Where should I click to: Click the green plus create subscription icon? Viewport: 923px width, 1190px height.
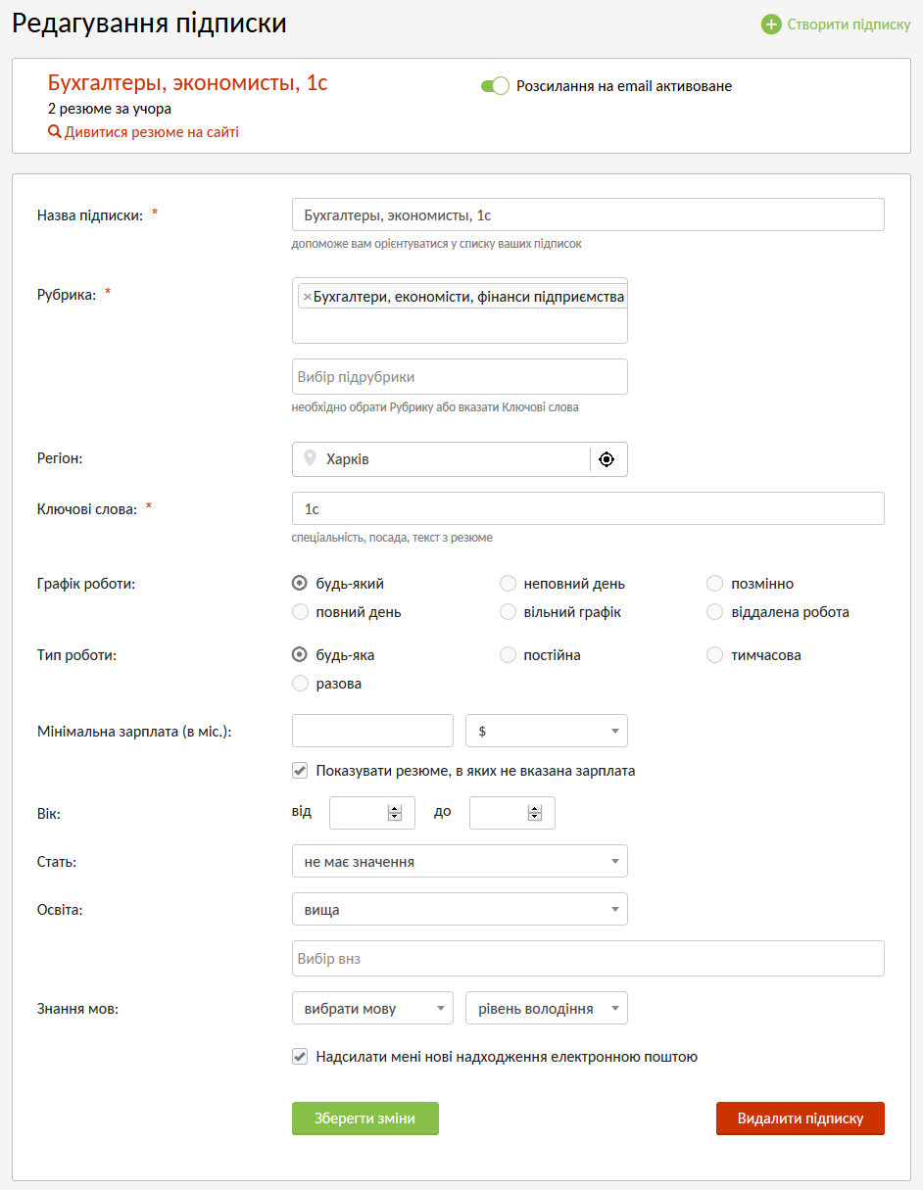(x=771, y=24)
